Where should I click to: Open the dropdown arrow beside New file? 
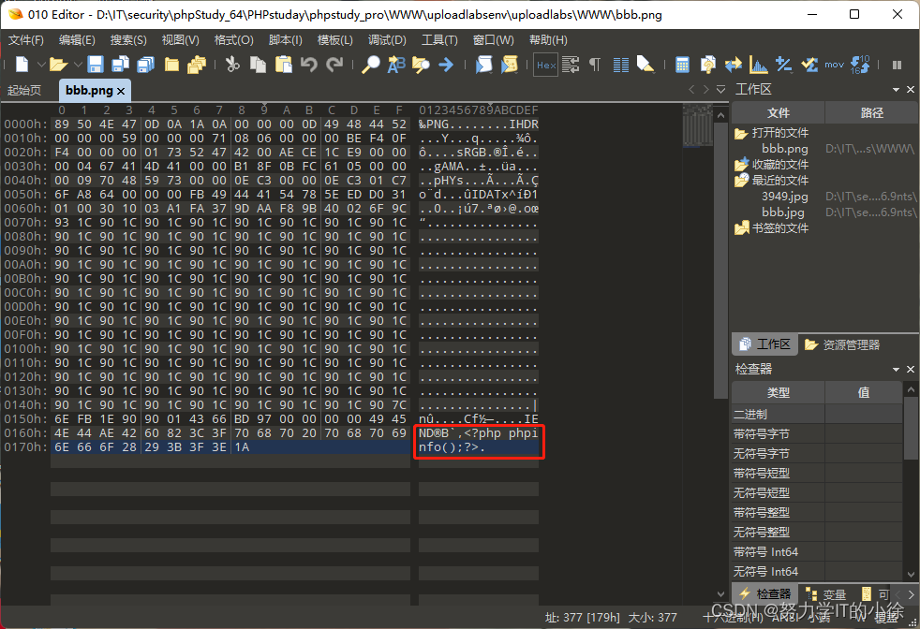(41, 64)
